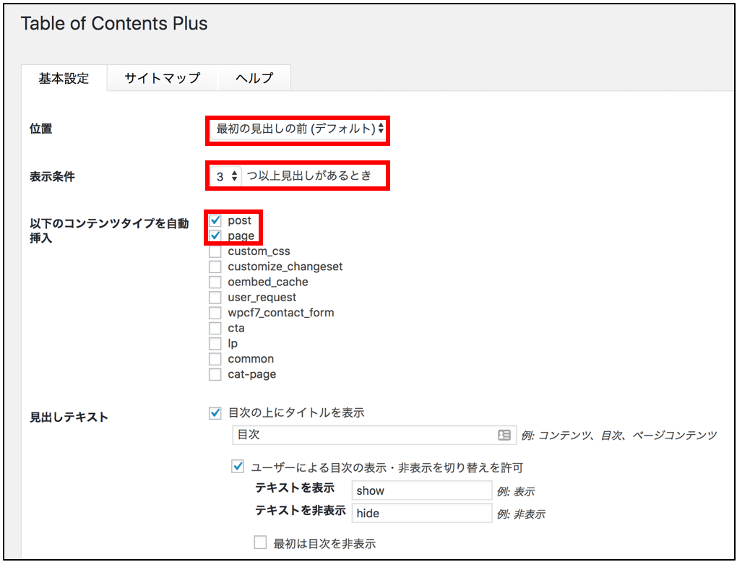This screenshot has width=737, height=562.
Task: Click the 例: コンテンツ、目次 example text
Action: pos(619,436)
